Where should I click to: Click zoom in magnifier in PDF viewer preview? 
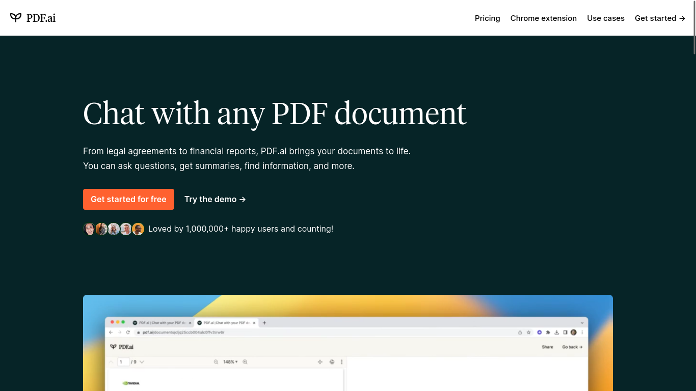[245, 362]
